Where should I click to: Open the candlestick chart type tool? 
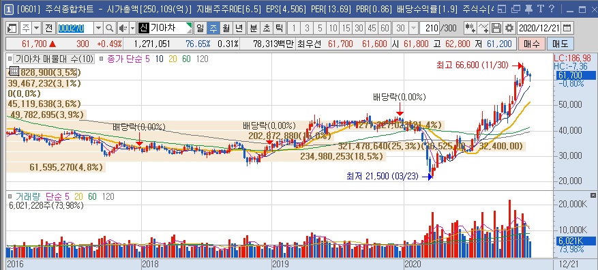point(470,28)
